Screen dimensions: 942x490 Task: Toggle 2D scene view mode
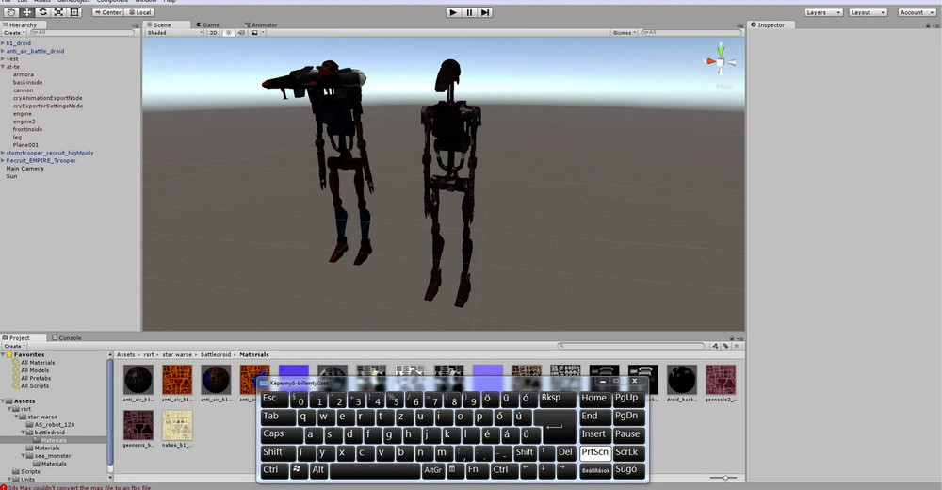pos(213,32)
